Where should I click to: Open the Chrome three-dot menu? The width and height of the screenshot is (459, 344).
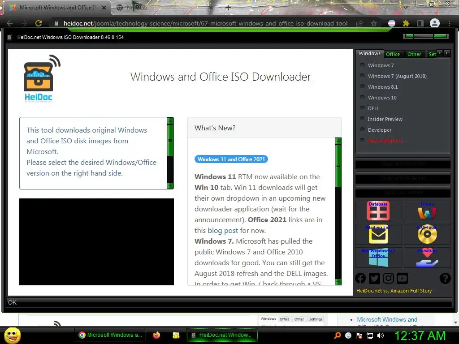[449, 23]
